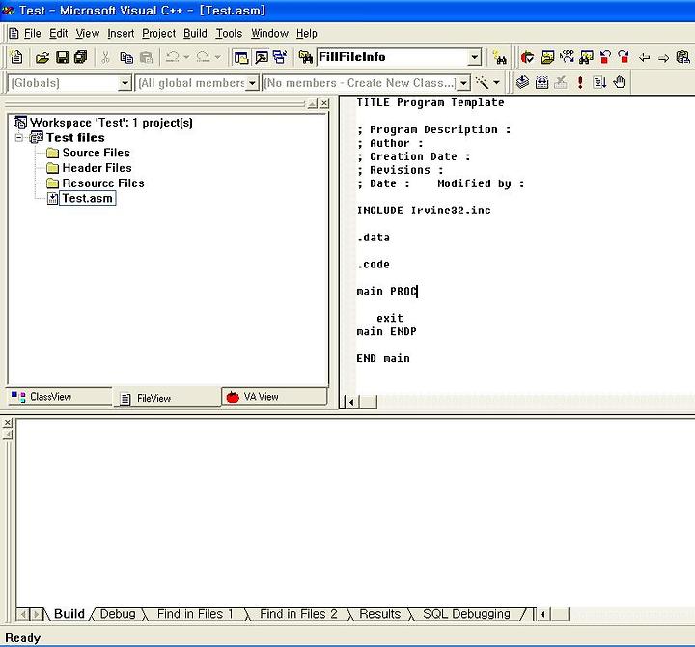This screenshot has height=647, width=695.
Task: Open the Redo history dropdown arrow
Action: pyautogui.click(x=217, y=57)
